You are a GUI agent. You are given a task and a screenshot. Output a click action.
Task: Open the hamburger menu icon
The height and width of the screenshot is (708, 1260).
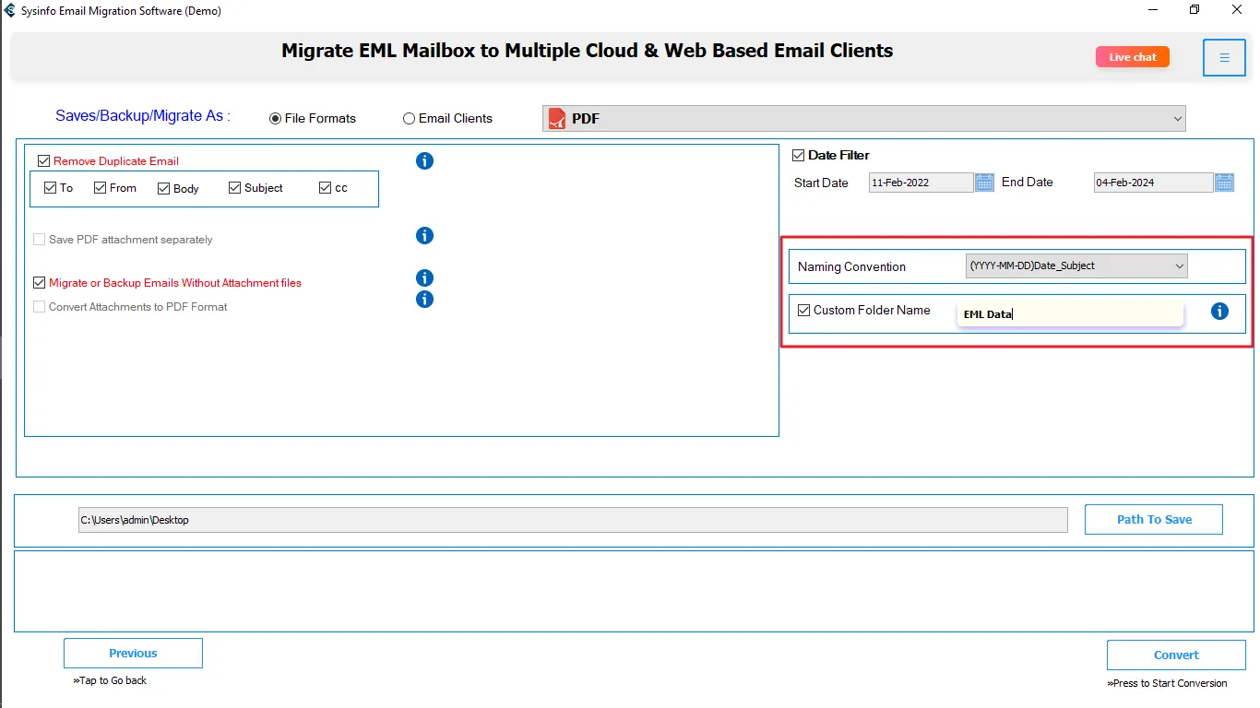1224,58
